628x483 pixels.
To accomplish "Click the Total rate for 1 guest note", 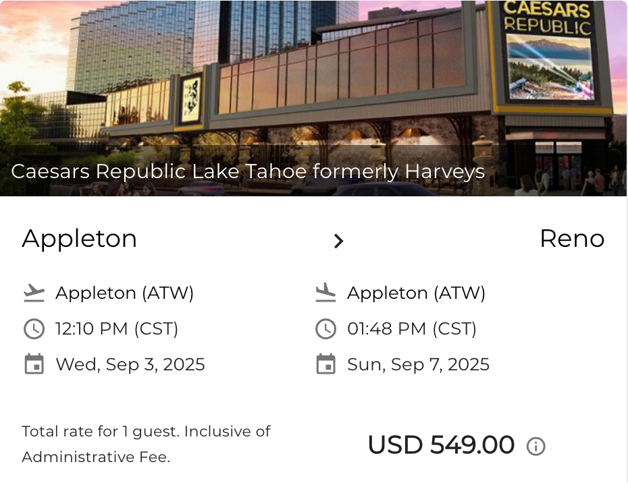I will pyautogui.click(x=146, y=444).
